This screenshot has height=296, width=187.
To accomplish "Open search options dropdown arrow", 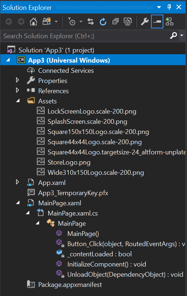I will click(182, 35).
